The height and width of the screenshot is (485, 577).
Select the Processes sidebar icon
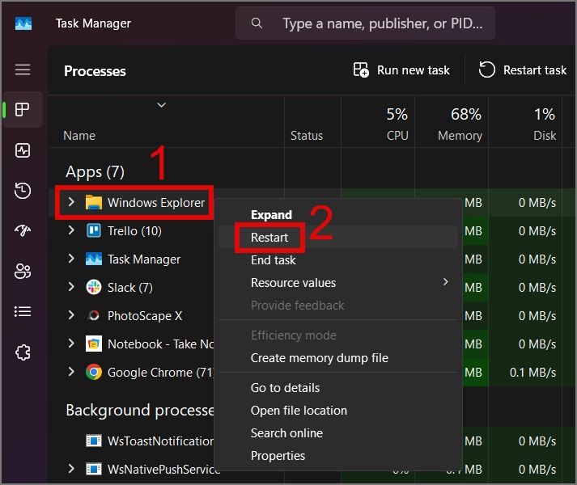pyautogui.click(x=23, y=110)
